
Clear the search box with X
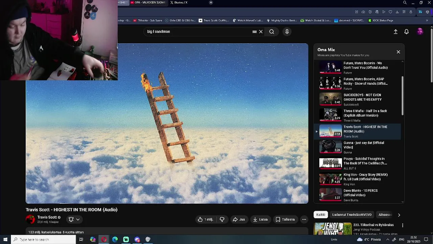point(261,32)
